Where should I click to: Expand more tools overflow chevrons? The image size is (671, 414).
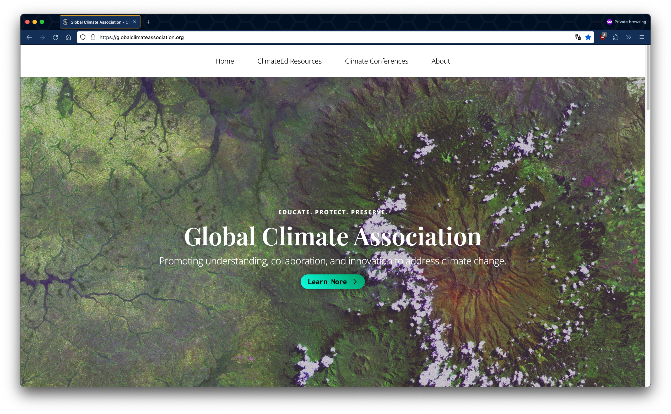coord(629,37)
